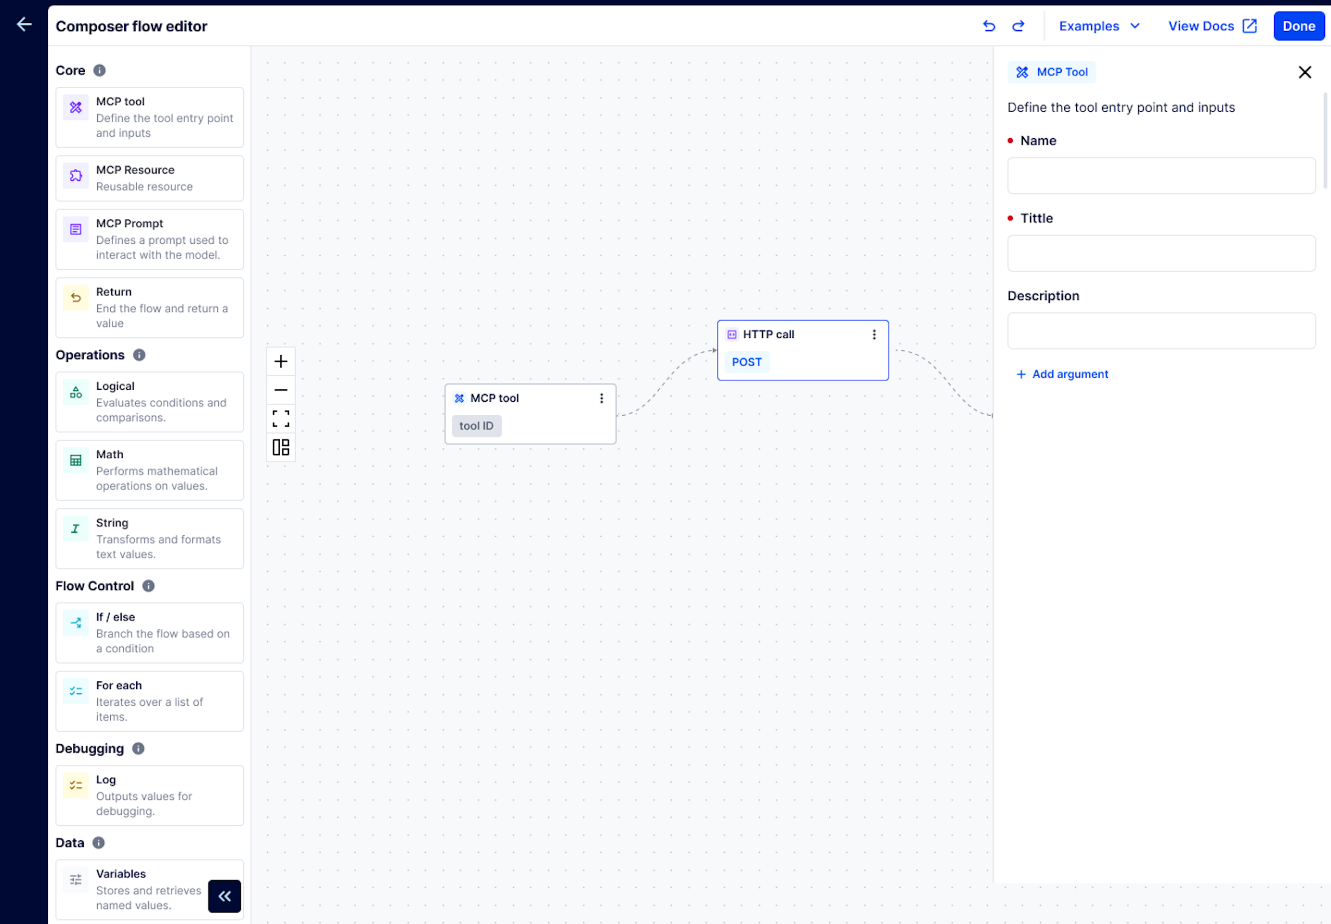The height and width of the screenshot is (924, 1331).
Task: Zoom out on the flow canvas
Action: coord(281,390)
